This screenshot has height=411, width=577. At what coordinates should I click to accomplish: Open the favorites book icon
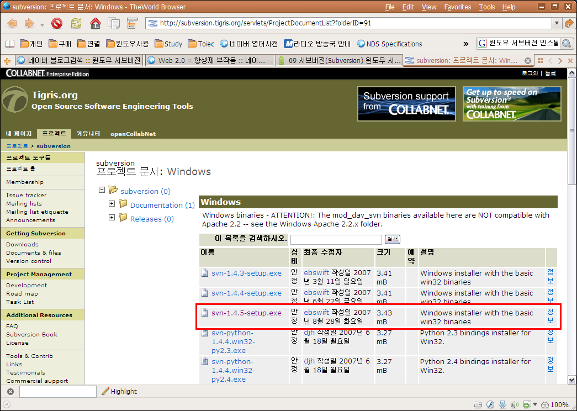pyautogui.click(x=10, y=44)
